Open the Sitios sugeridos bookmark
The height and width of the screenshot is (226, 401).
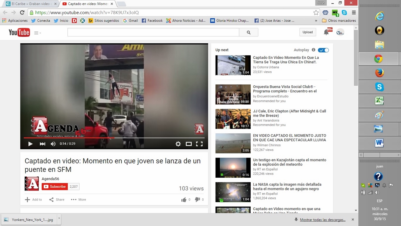point(104,20)
